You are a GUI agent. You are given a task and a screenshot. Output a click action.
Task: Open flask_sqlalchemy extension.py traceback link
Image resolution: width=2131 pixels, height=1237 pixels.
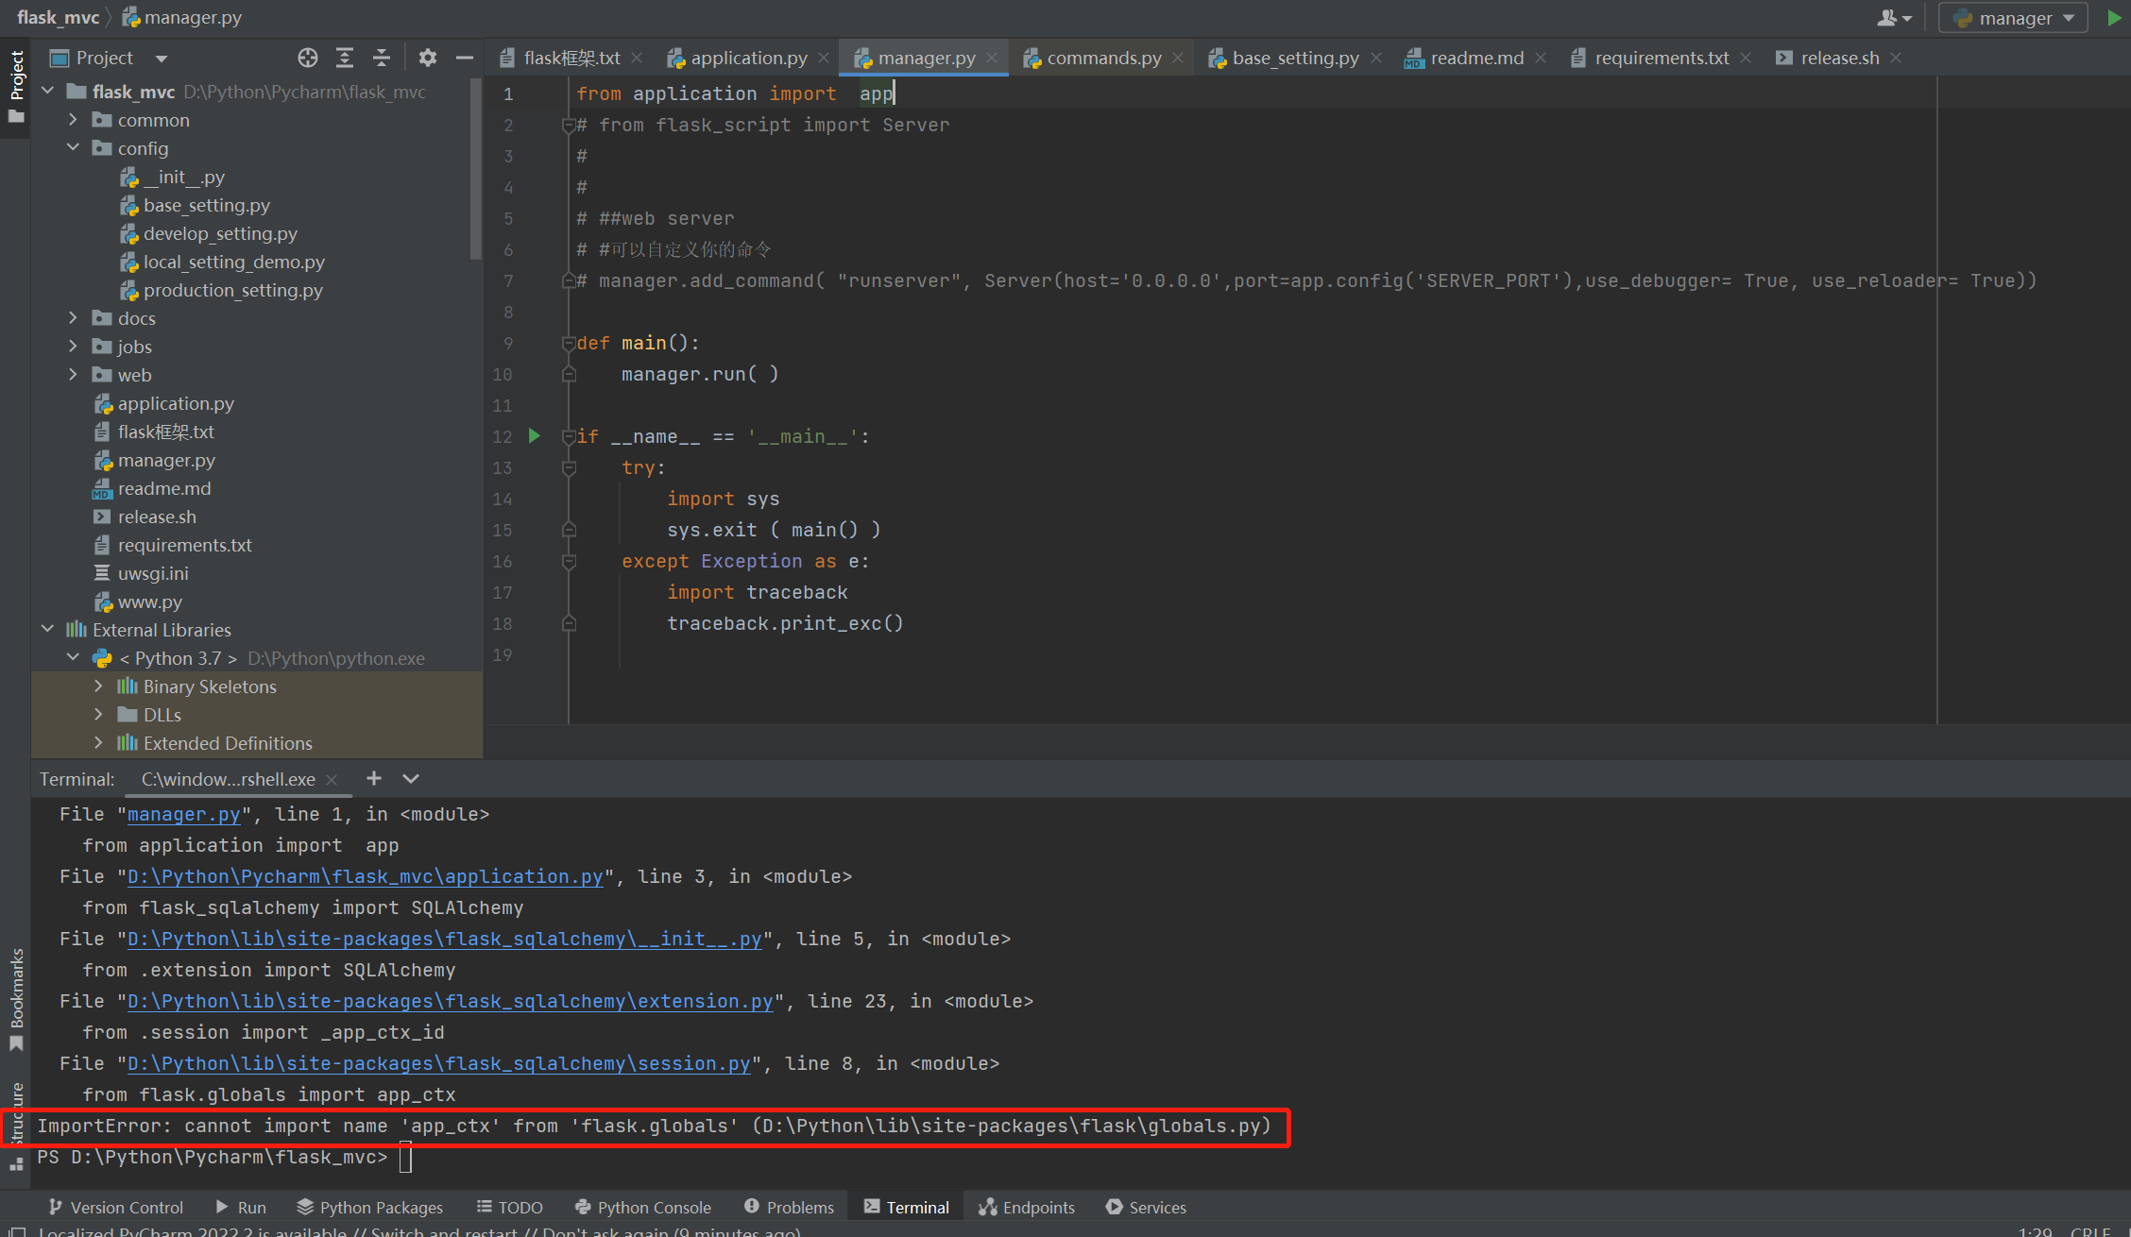[x=450, y=1001]
